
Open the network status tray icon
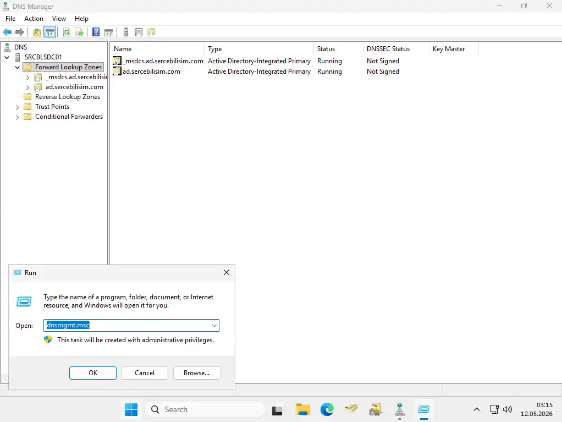click(494, 409)
